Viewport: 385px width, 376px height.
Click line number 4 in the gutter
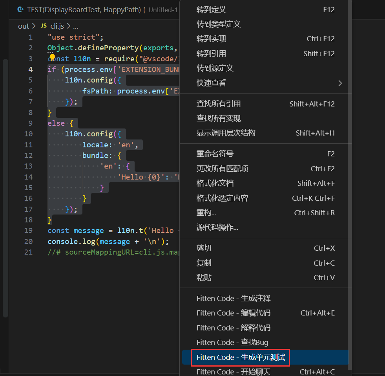30,69
